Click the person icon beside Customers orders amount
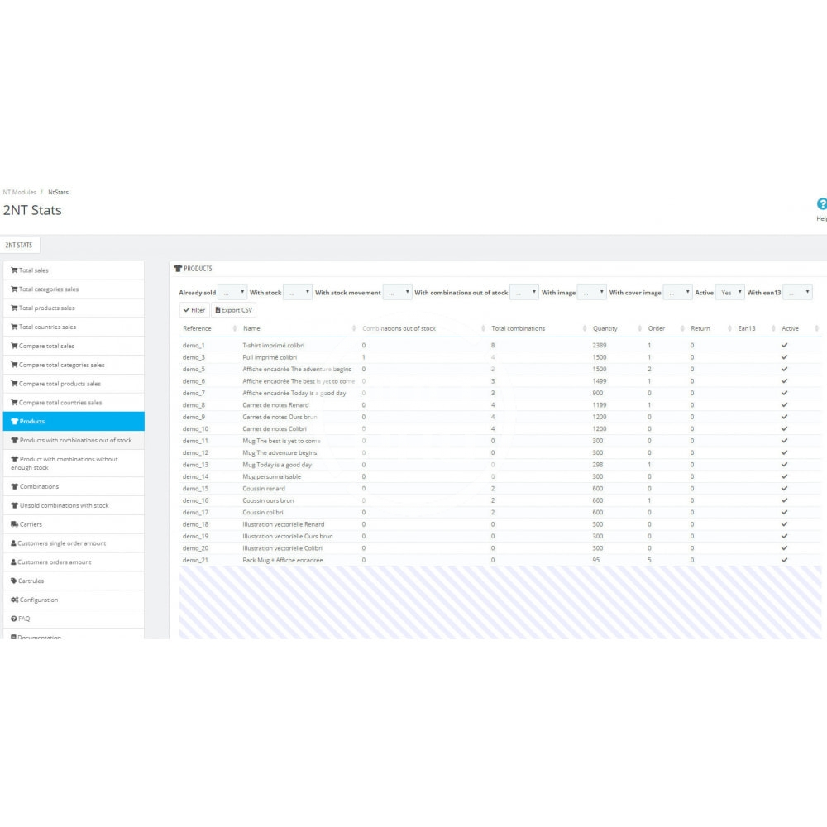Screen dimensions: 827x827 tap(14, 562)
